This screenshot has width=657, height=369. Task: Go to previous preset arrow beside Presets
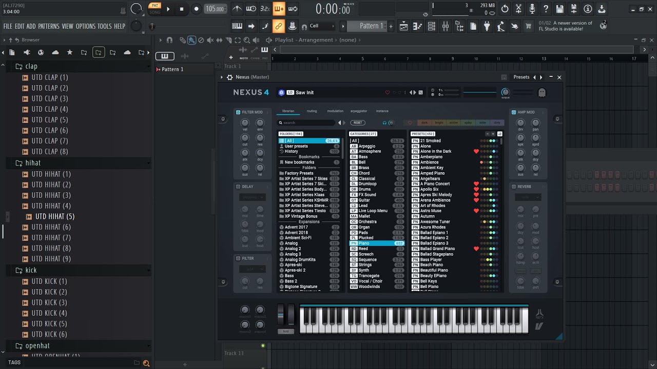point(534,77)
